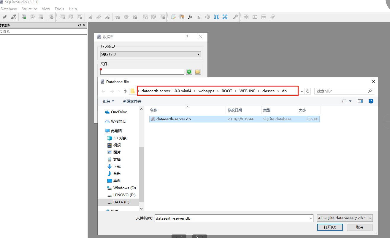The width and height of the screenshot is (390, 238).
Task: Click the 取消 button
Action: pos(360,227)
